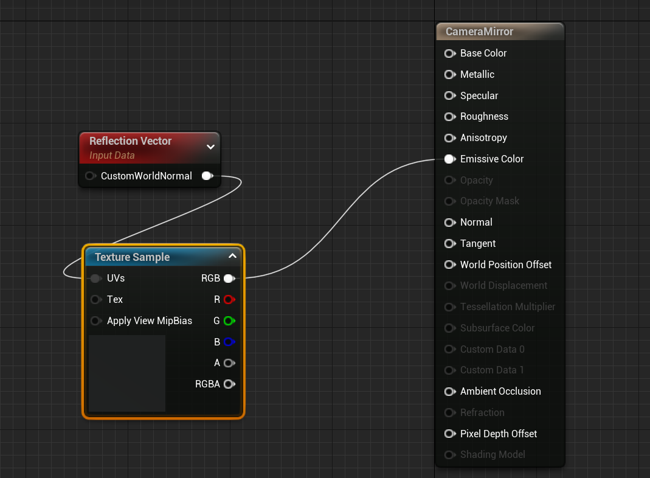The image size is (650, 478).
Task: Click the Pixel Depth Offset label
Action: (x=498, y=434)
